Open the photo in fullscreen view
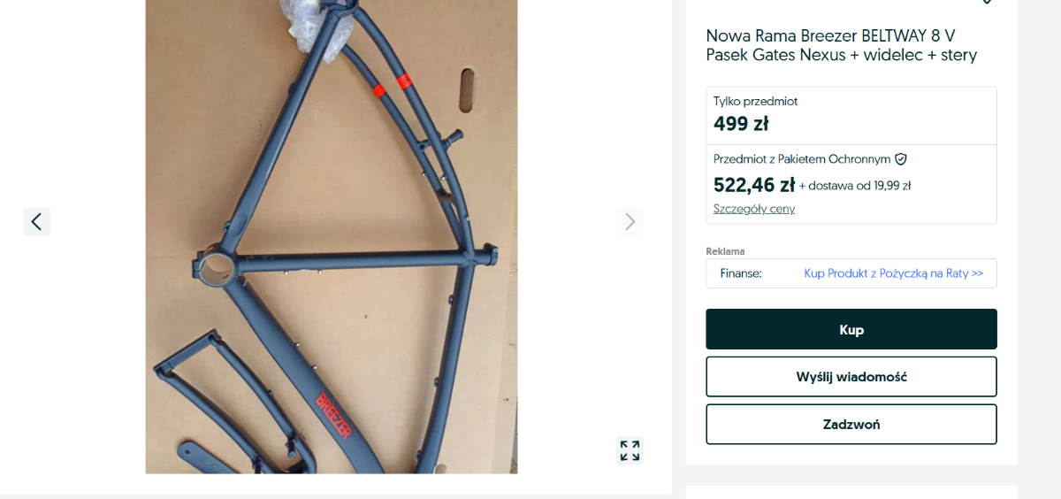The image size is (1061, 499). 630,450
